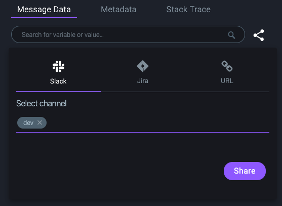The image size is (282, 206).
Task: Open the Message Data tab
Action: (x=44, y=9)
